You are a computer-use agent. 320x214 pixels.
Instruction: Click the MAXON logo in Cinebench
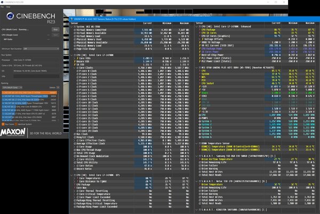[13, 132]
